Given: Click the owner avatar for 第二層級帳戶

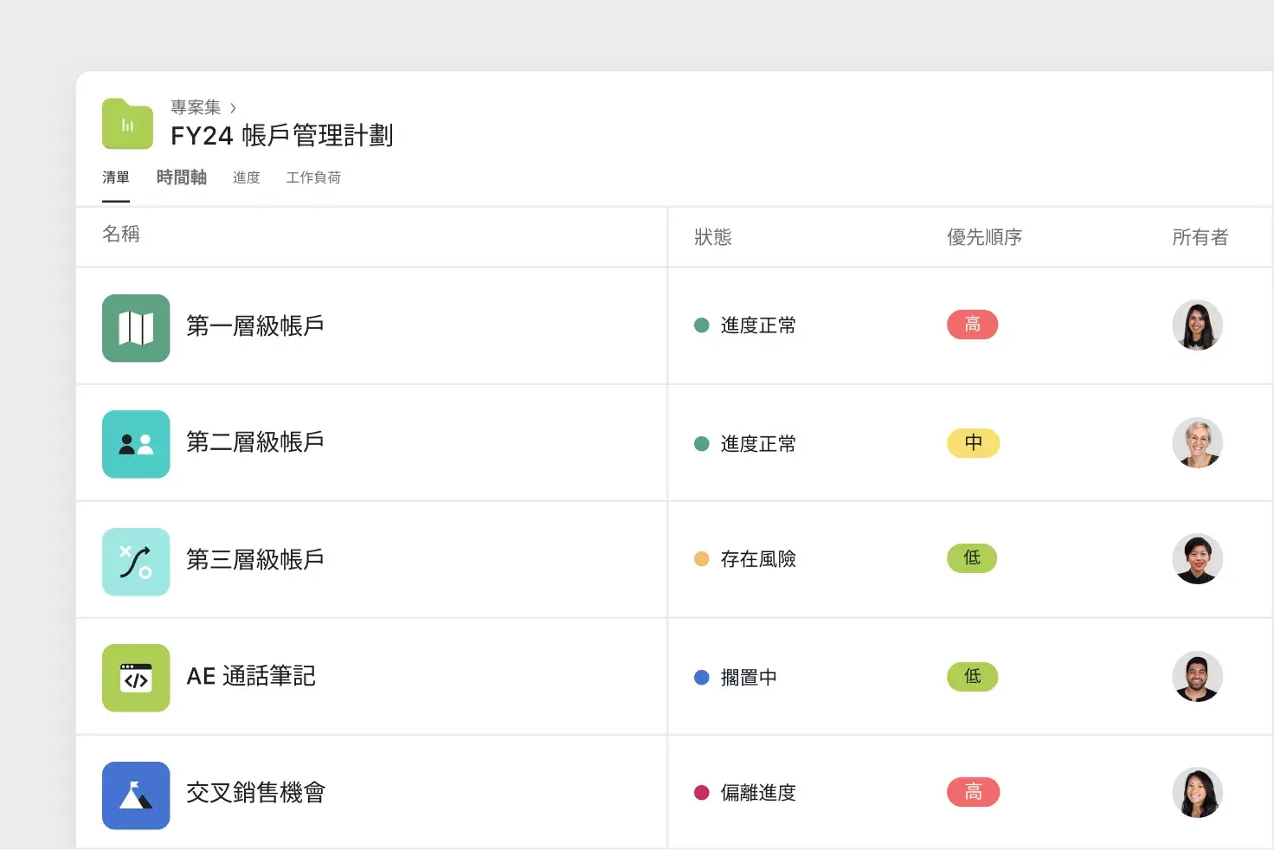Looking at the screenshot, I should tap(1198, 443).
